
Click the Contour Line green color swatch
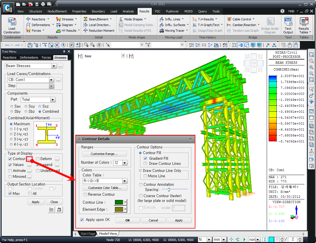coord(119,202)
